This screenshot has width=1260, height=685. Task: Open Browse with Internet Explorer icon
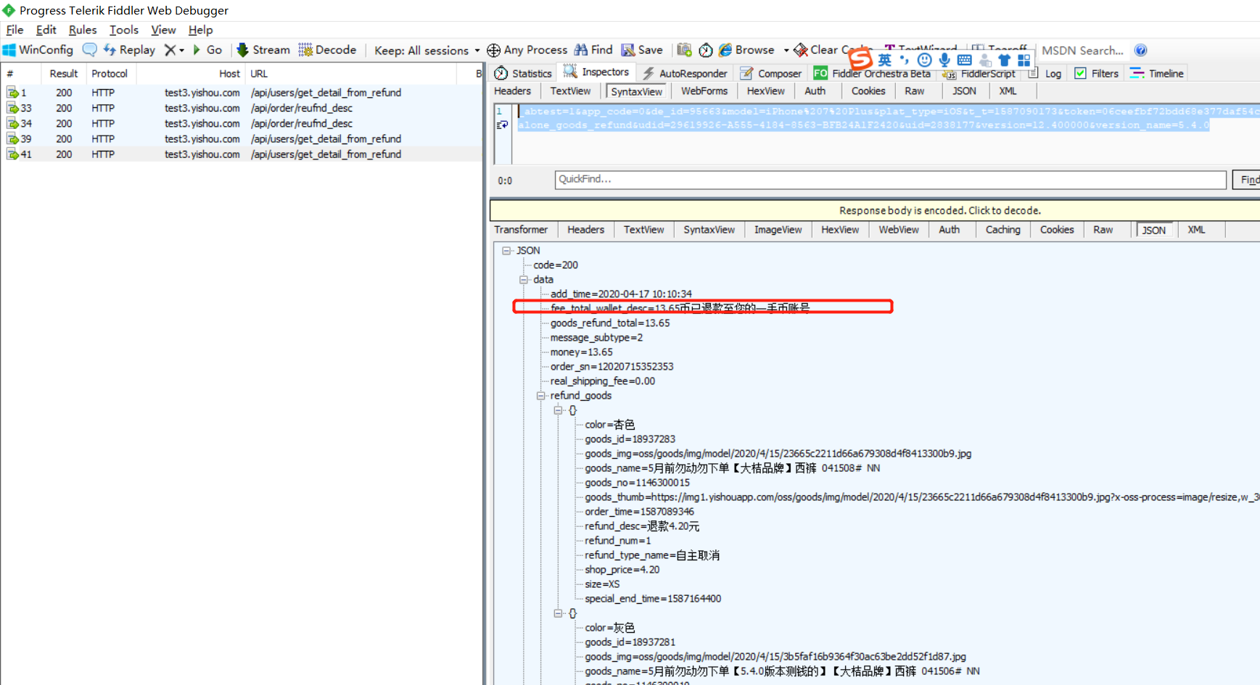point(725,50)
